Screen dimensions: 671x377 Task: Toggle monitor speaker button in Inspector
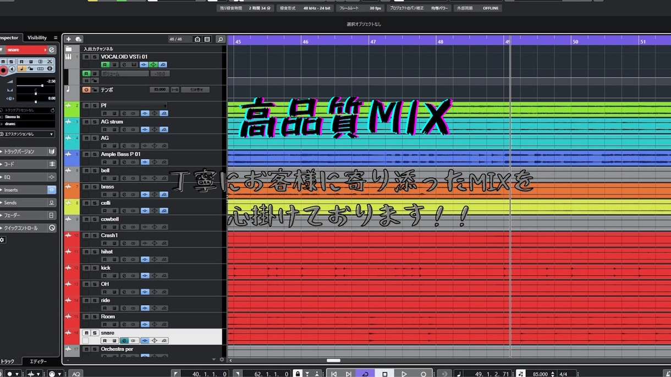tap(12, 69)
